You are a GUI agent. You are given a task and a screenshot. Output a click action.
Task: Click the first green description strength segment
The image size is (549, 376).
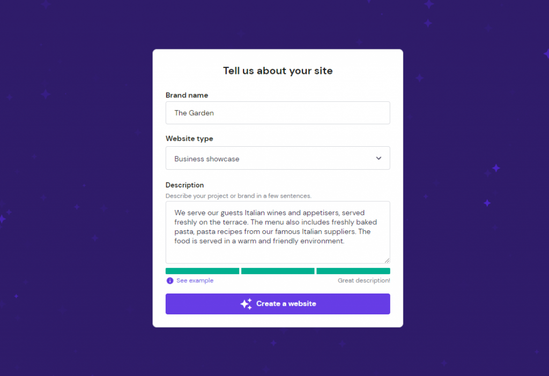202,271
